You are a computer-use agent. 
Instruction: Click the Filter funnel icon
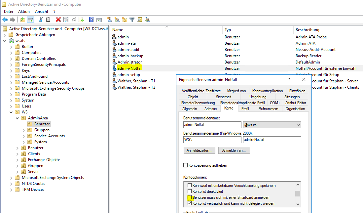click(132, 20)
